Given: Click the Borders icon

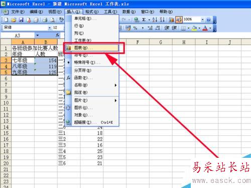Looking at the screenshot, I should point(183,28).
